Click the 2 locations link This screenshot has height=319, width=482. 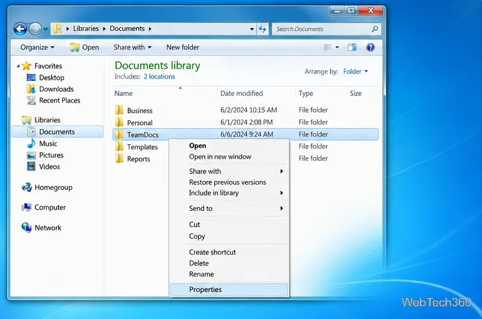(159, 77)
